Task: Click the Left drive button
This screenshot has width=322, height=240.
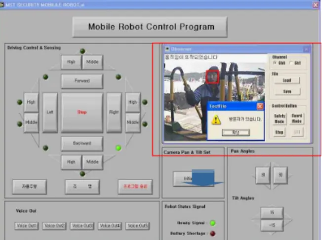Action: (50, 112)
